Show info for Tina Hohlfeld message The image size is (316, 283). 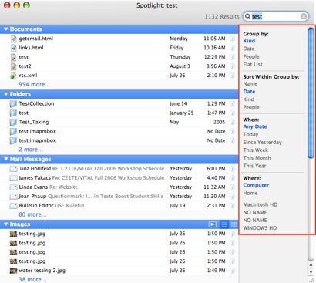[x=232, y=169]
